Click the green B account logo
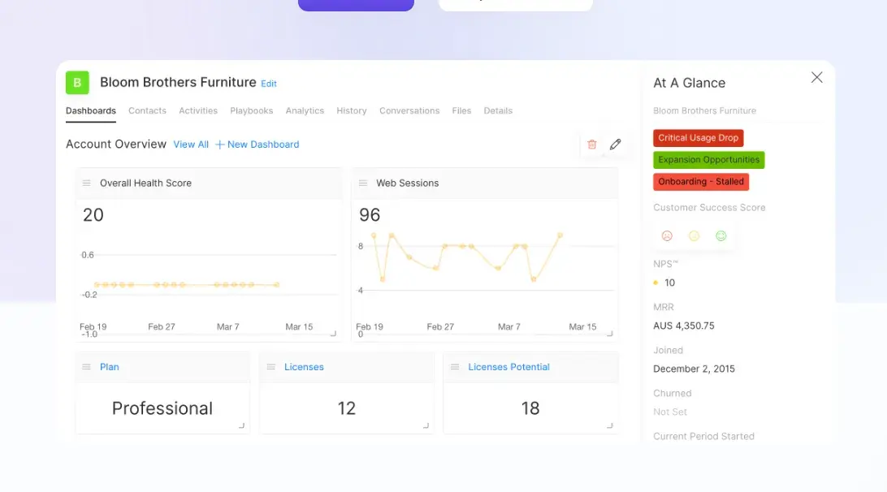887x492 pixels. pos(77,83)
